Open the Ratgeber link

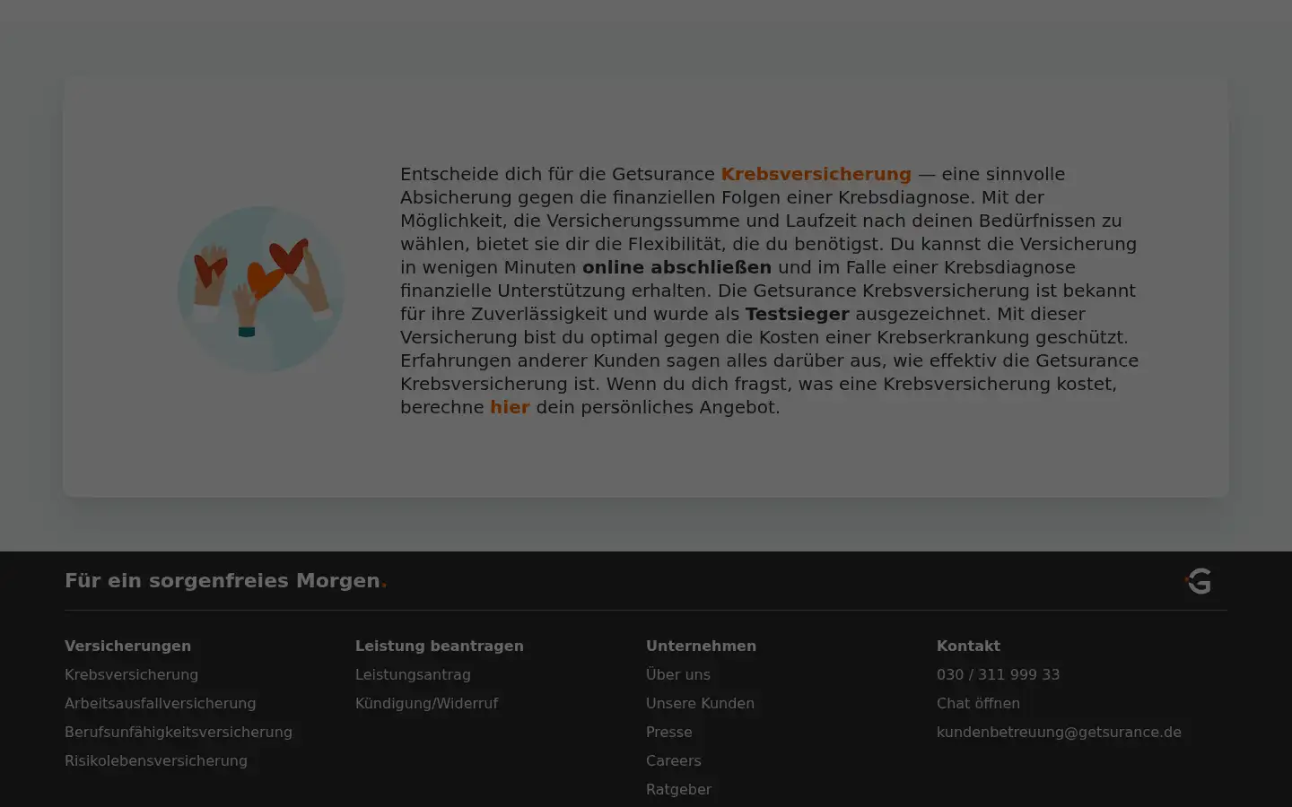pos(678,789)
